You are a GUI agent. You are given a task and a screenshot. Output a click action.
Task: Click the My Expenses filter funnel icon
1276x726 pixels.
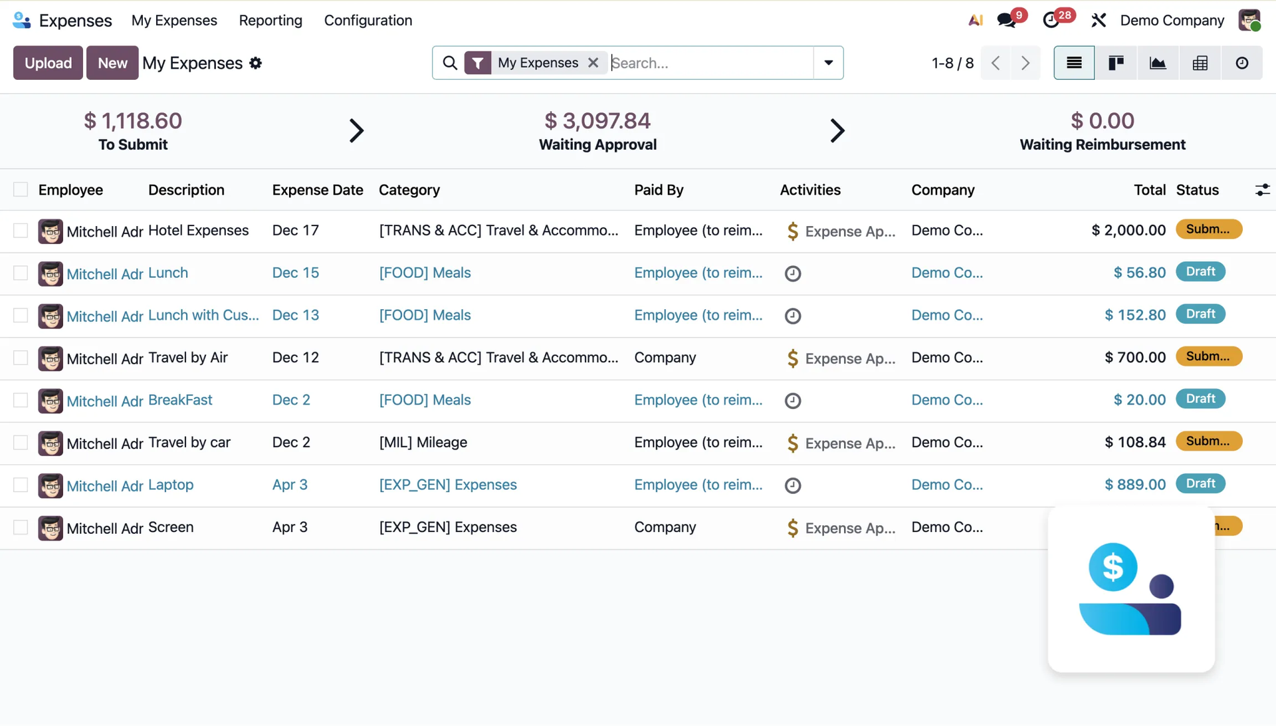478,63
